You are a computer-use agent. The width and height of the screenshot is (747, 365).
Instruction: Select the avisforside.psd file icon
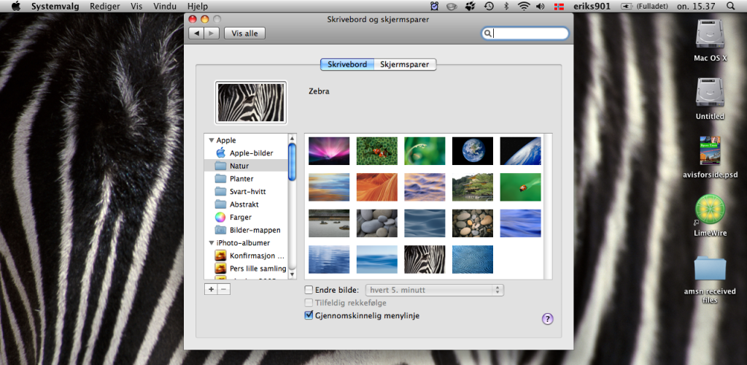710,150
